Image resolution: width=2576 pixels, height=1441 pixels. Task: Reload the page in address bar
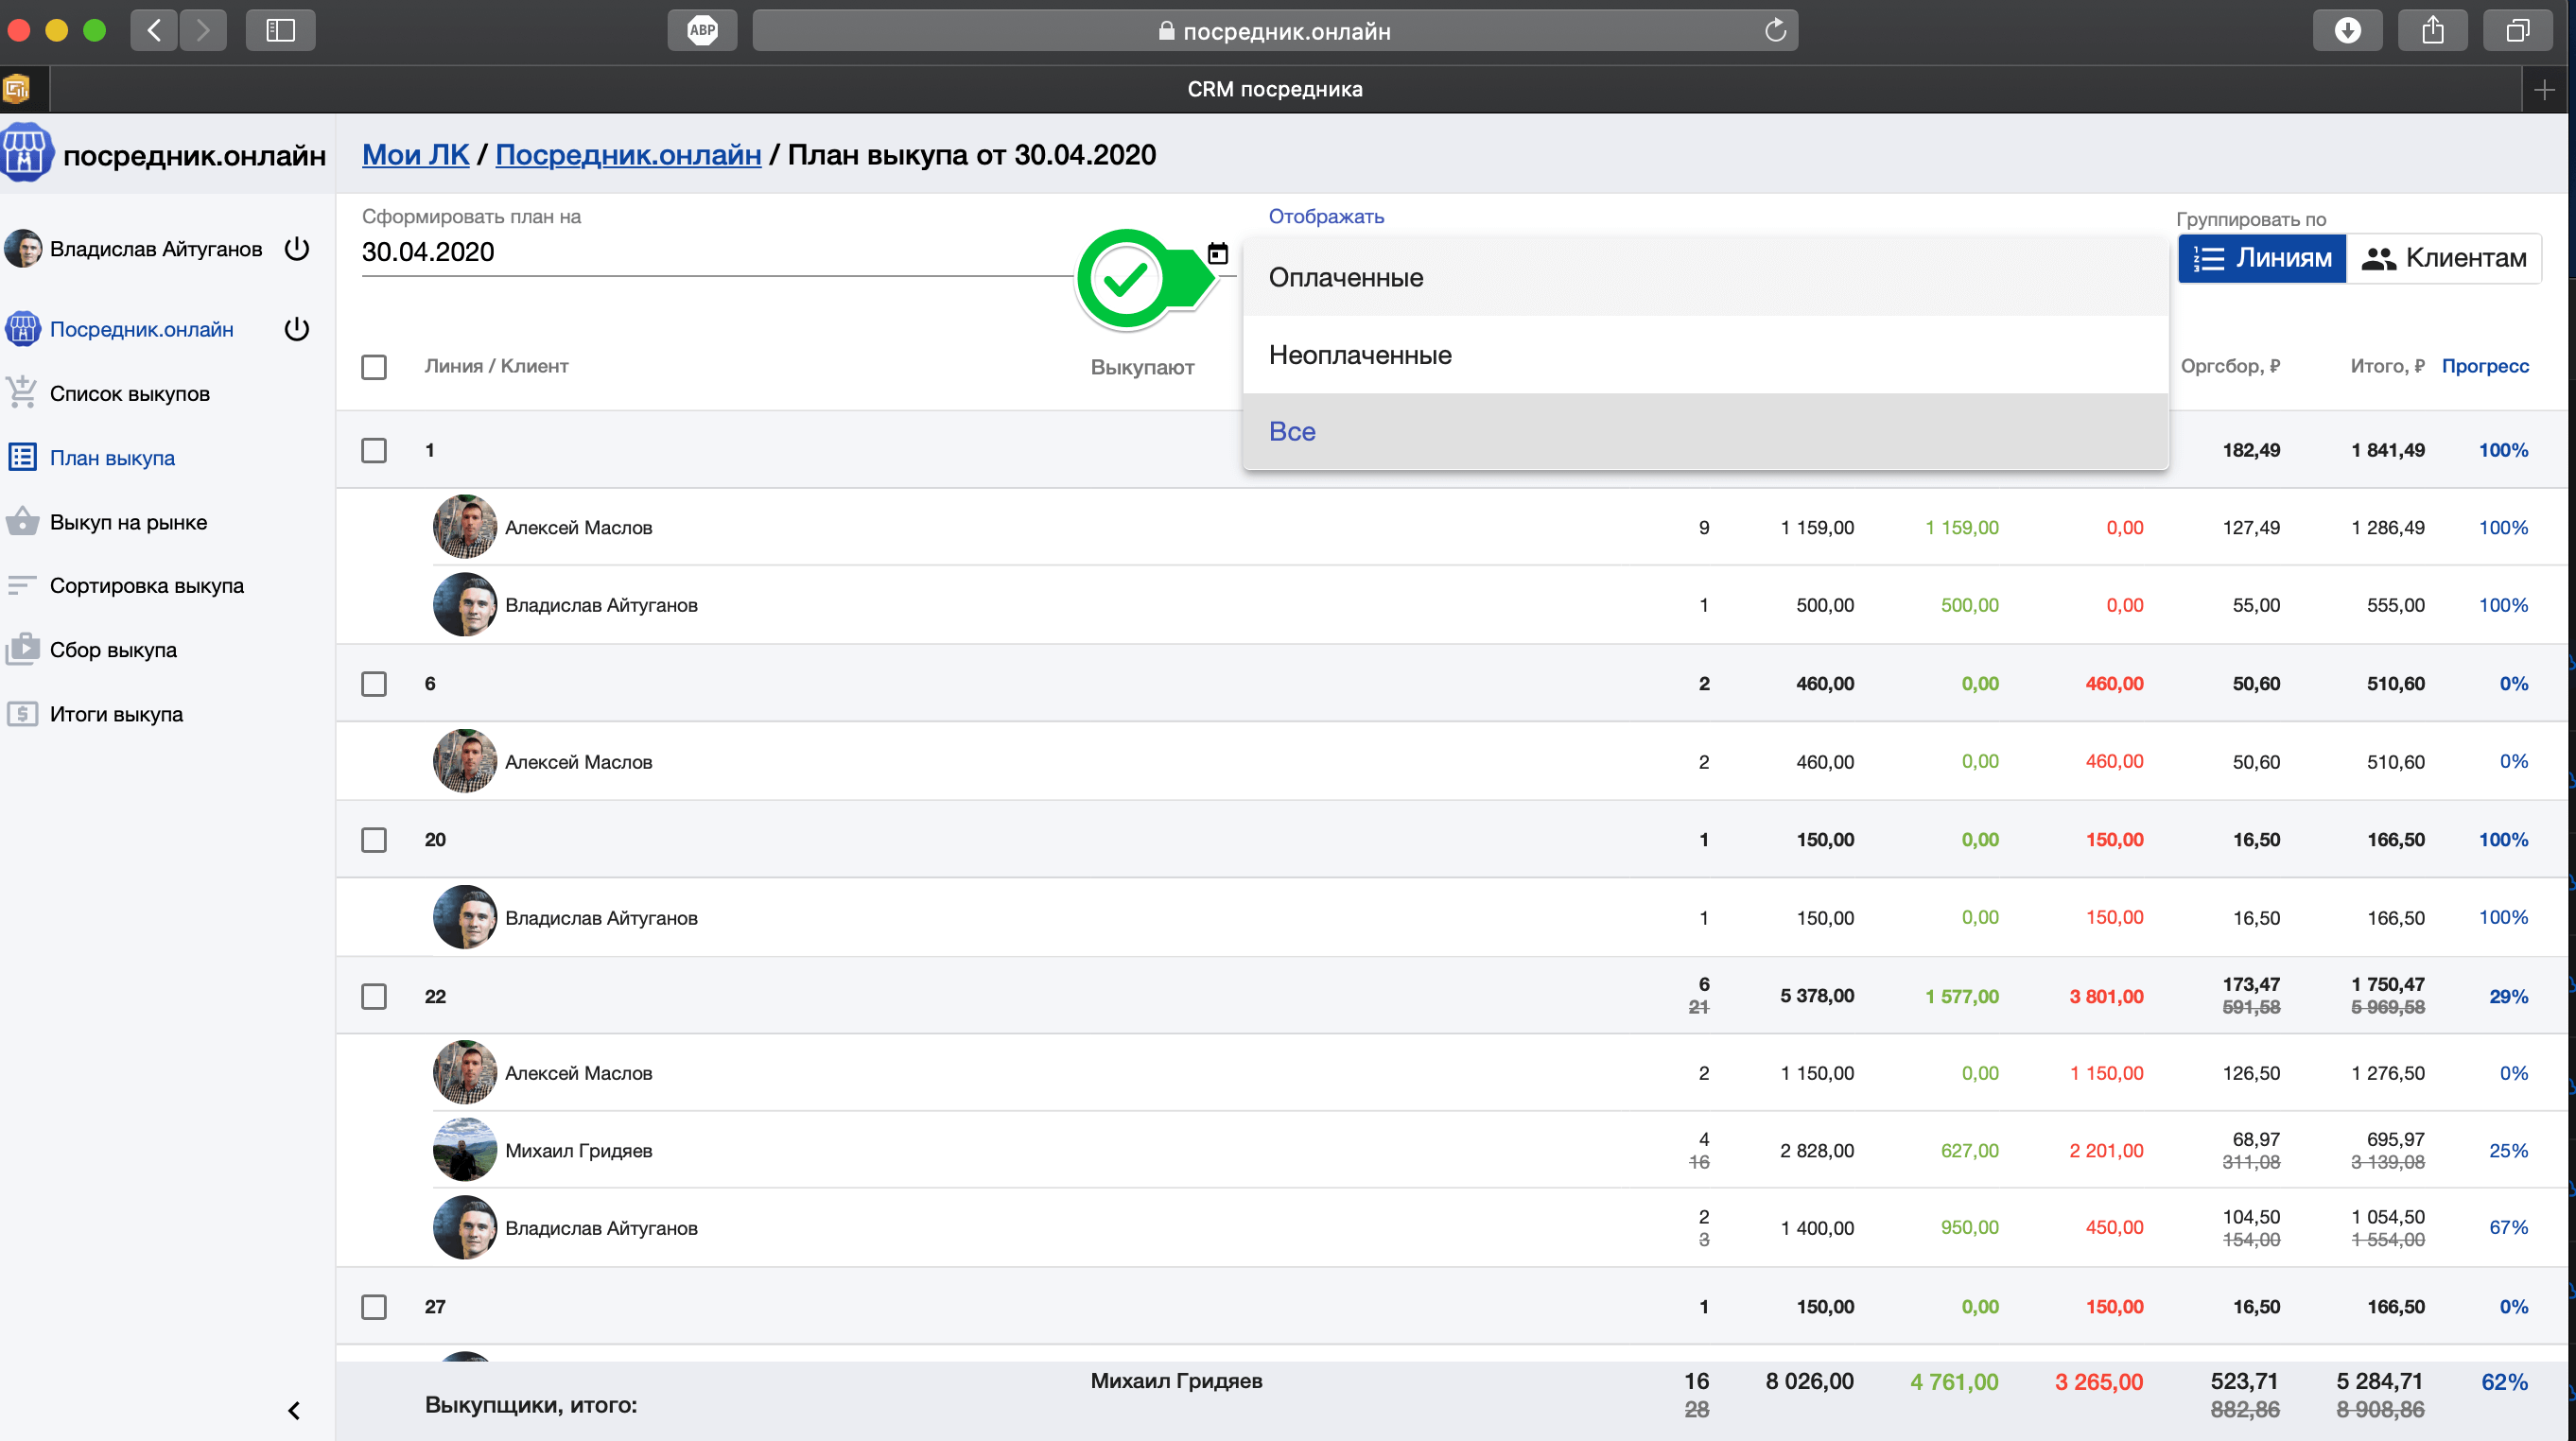[x=1775, y=30]
